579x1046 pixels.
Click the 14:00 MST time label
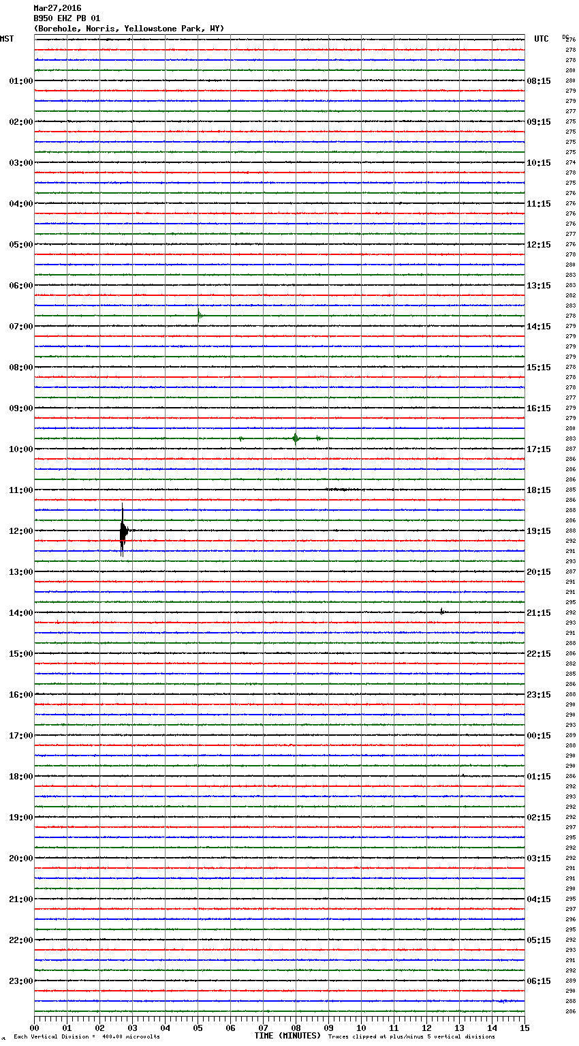(x=20, y=613)
